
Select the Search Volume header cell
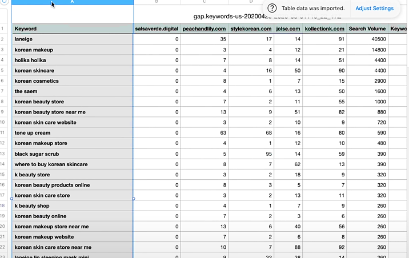pyautogui.click(x=367, y=29)
